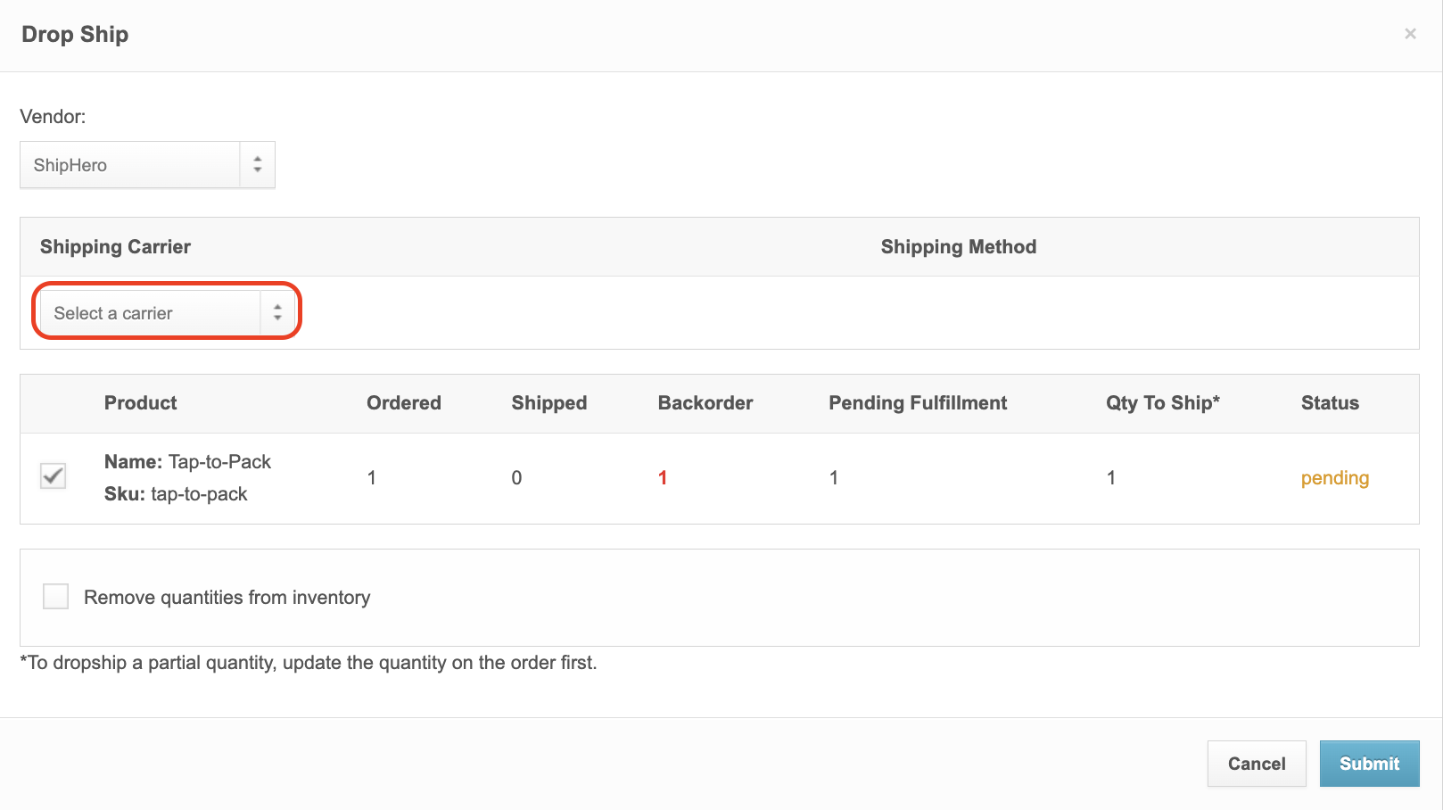This screenshot has height=810, width=1443.
Task: Click the red Backorder quantity value
Action: (x=663, y=478)
